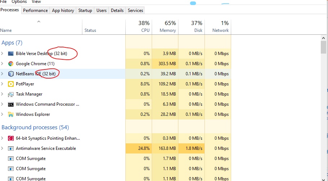The image size is (328, 181).
Task: Click the Windows Explorer folder icon
Action: coord(11,114)
